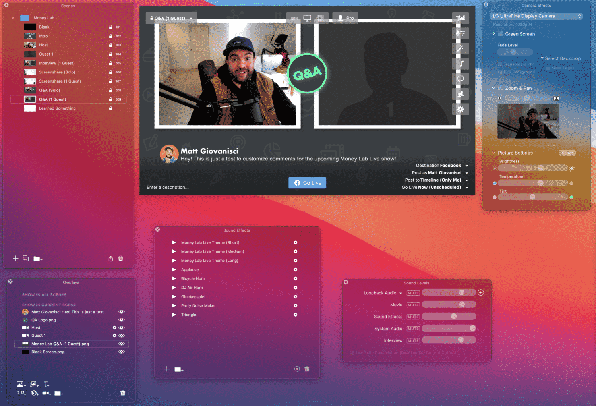Viewport: 596px width, 406px height.
Task: Play the DJ Air Horn sound effect
Action: click(174, 288)
